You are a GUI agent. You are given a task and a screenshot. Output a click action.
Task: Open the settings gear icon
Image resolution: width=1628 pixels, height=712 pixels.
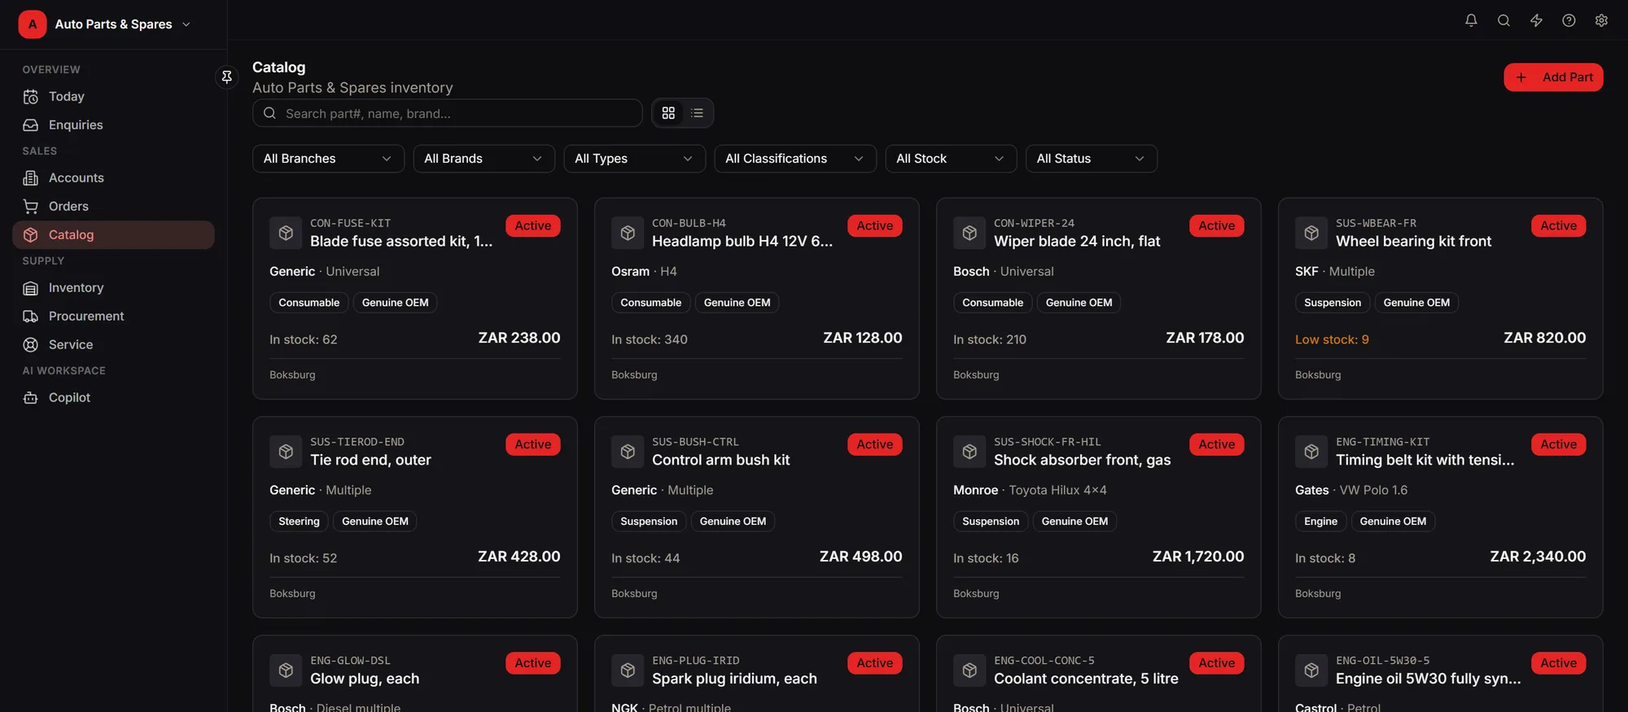[1601, 20]
